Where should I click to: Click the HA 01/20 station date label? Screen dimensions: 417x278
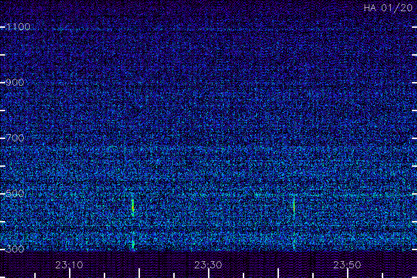click(x=388, y=8)
